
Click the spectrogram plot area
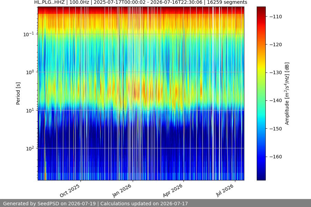141,93
